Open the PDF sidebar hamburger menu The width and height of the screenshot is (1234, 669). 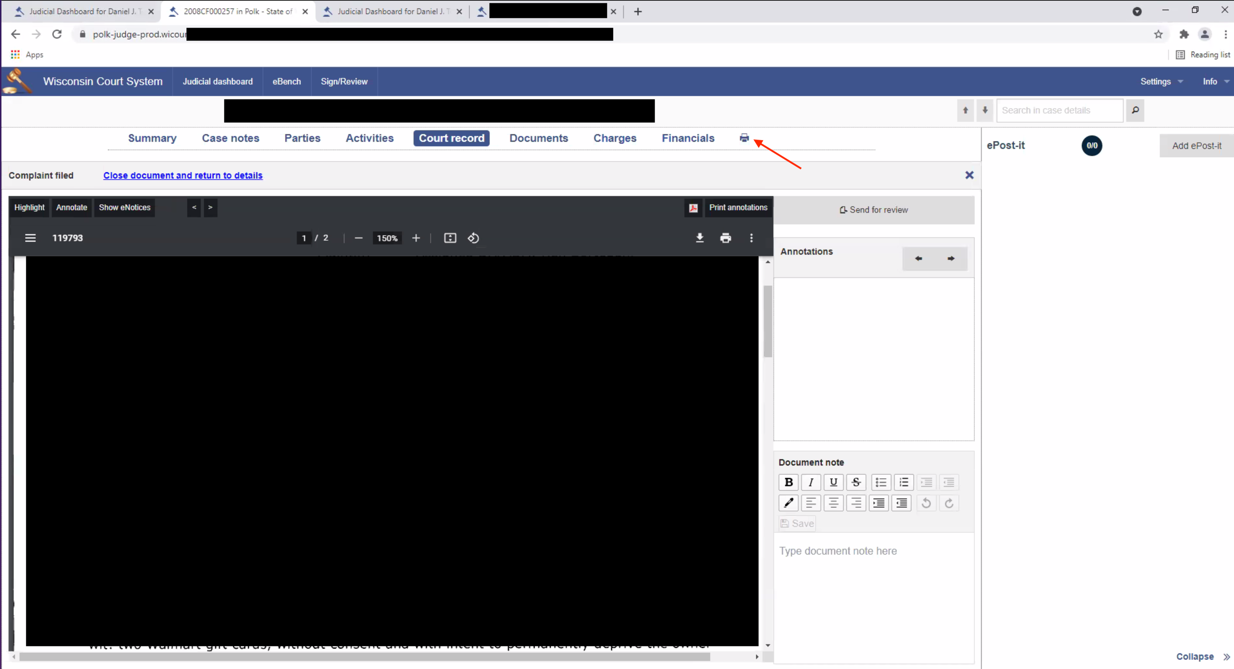click(30, 238)
